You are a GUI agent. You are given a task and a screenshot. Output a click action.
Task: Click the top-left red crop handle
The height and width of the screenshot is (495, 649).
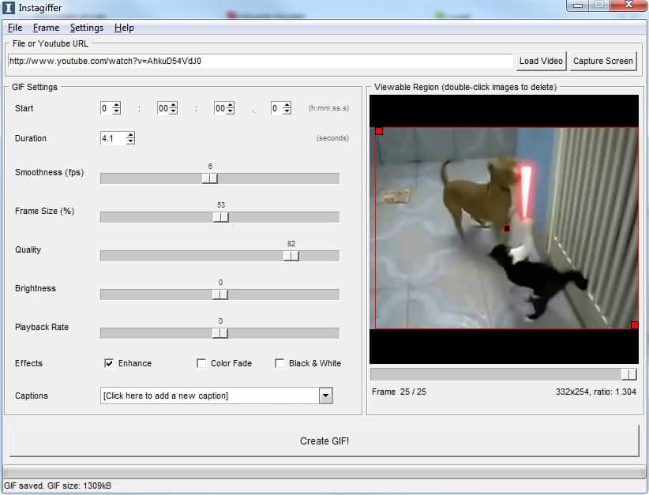pos(379,131)
